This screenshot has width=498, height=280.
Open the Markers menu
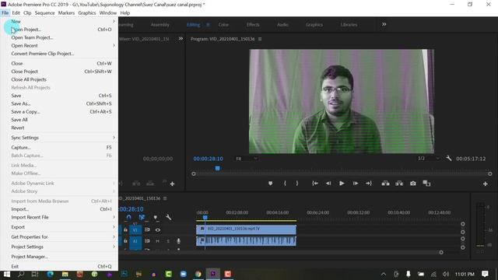[66, 13]
